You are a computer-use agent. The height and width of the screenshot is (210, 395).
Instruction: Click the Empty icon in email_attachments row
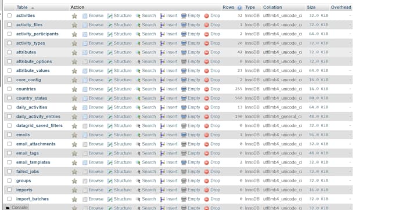tap(184, 144)
